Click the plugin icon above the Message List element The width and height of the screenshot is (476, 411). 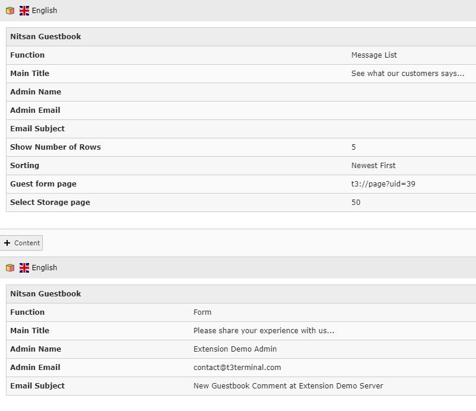(10, 11)
